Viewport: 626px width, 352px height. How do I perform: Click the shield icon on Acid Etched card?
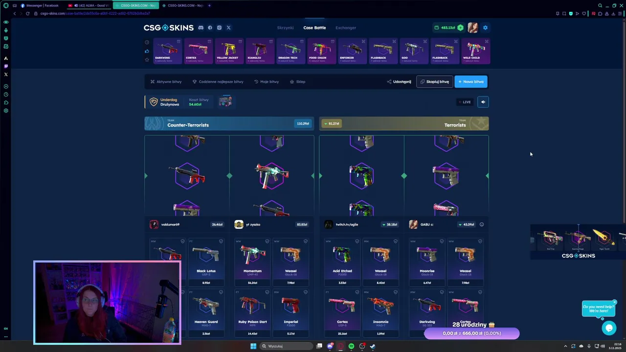[x=357, y=241]
